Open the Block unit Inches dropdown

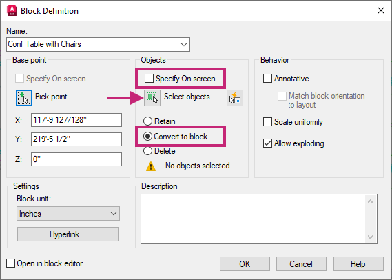[68, 213]
